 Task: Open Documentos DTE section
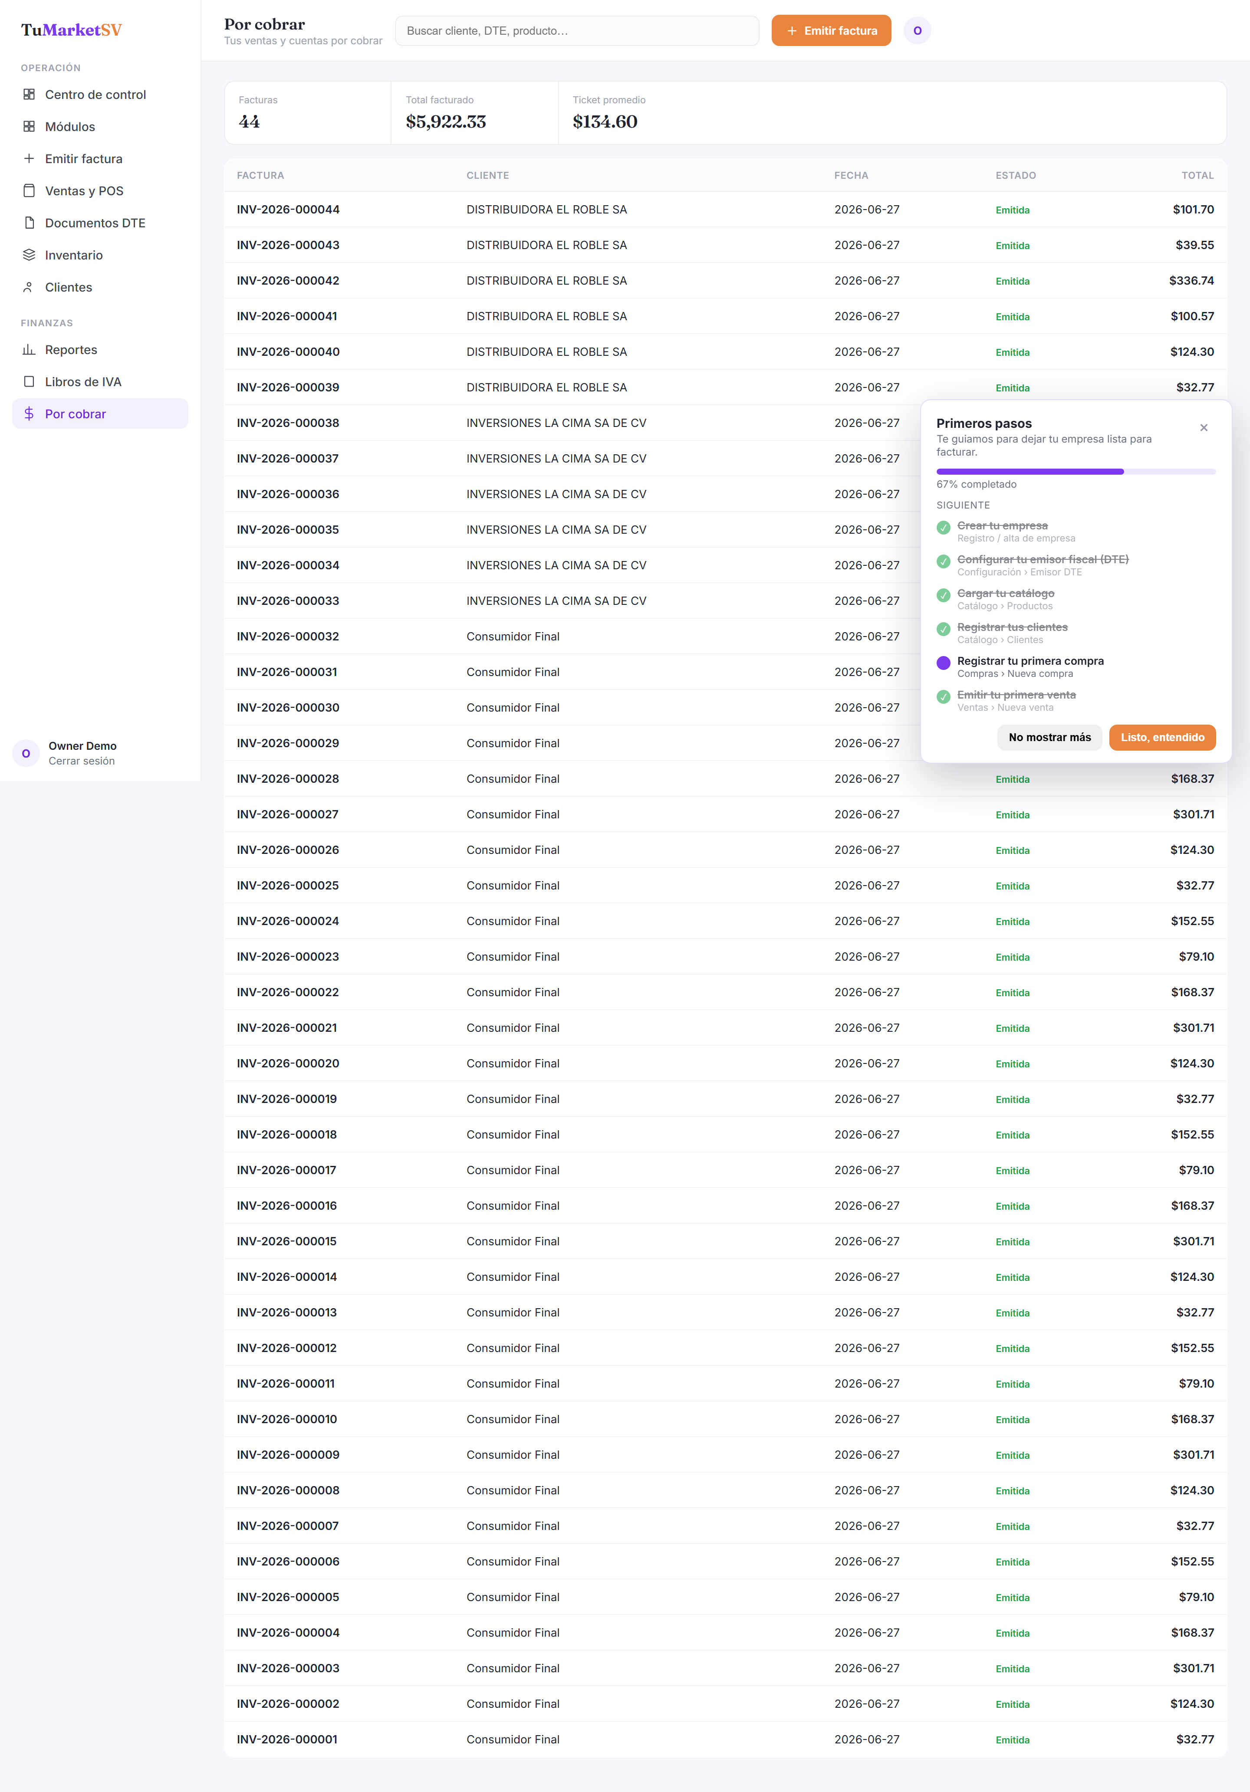point(100,223)
